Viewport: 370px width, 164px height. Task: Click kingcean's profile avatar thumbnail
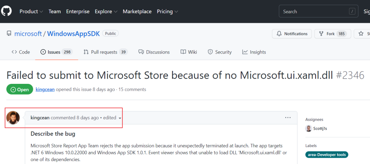tap(13, 118)
